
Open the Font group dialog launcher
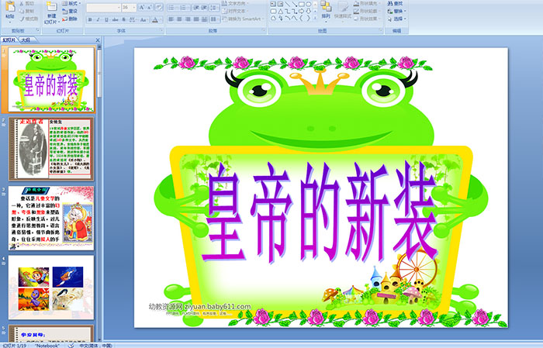(161, 31)
